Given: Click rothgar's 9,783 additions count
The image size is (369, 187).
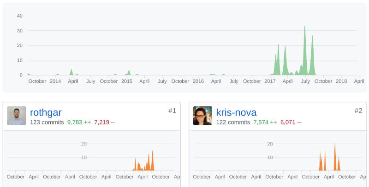Looking at the screenshot, I should 79,123.
